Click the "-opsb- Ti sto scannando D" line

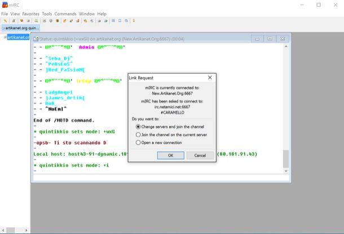(70, 143)
